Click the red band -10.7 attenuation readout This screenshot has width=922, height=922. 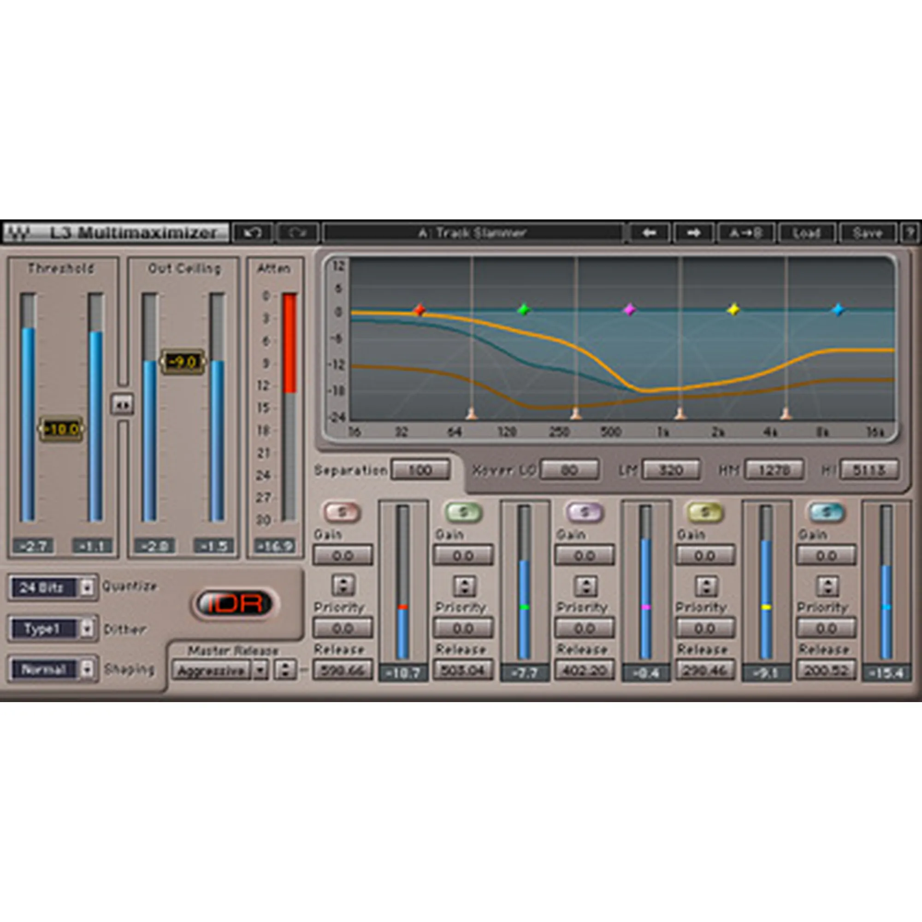pos(403,674)
